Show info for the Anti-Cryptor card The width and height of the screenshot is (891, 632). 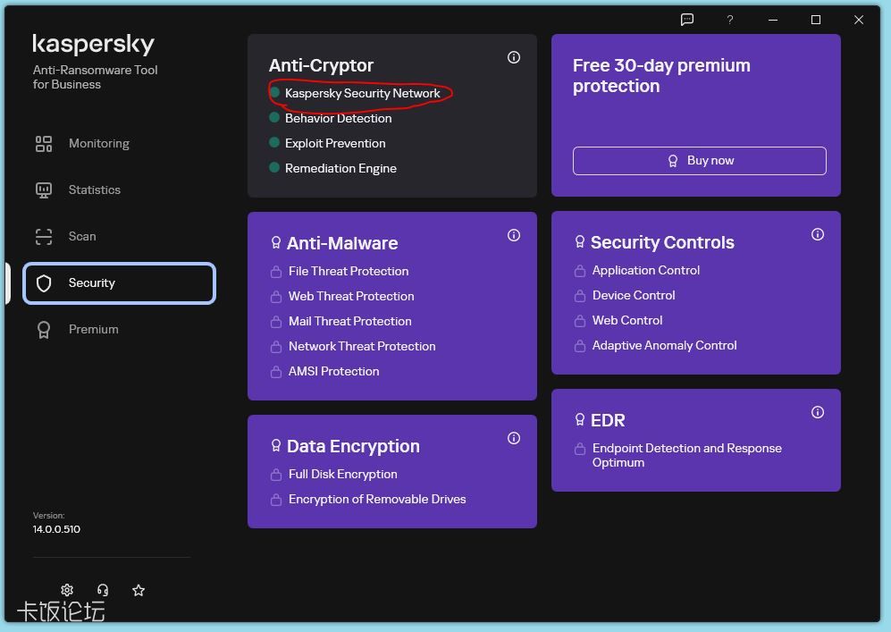514,57
